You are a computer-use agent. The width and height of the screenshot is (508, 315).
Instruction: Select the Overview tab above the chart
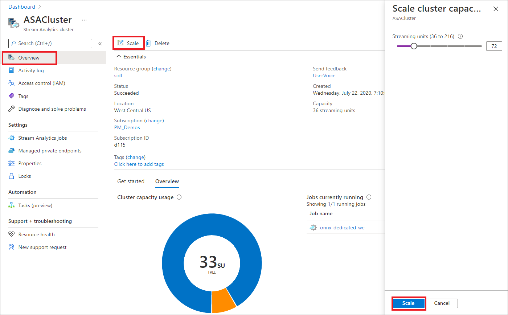click(x=167, y=181)
